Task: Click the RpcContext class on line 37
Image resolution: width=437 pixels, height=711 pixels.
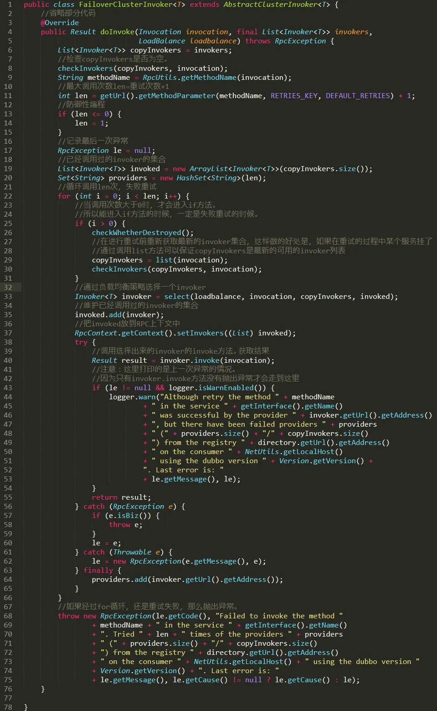Action: (96, 333)
